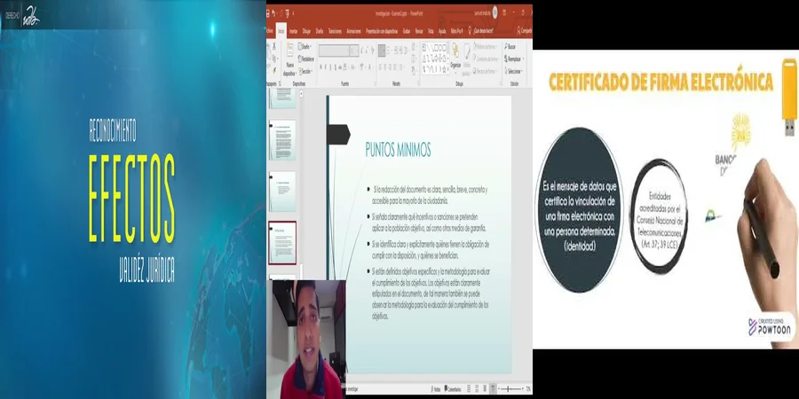Viewport: 799px width, 399px height.
Task: Click the Compartir button
Action: tap(525, 31)
